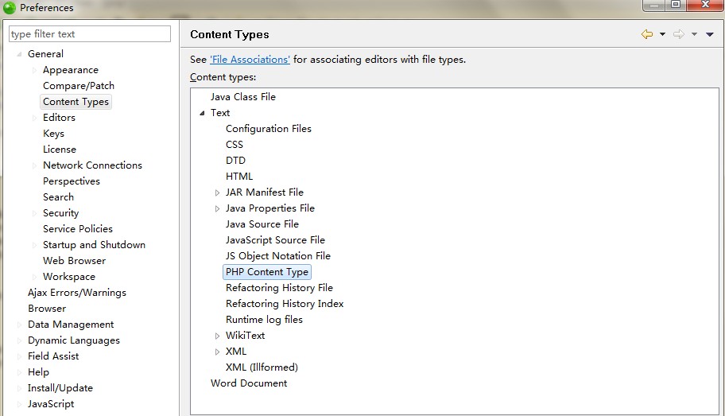Open the preferences view menu triangle
This screenshot has width=725, height=416.
[710, 34]
